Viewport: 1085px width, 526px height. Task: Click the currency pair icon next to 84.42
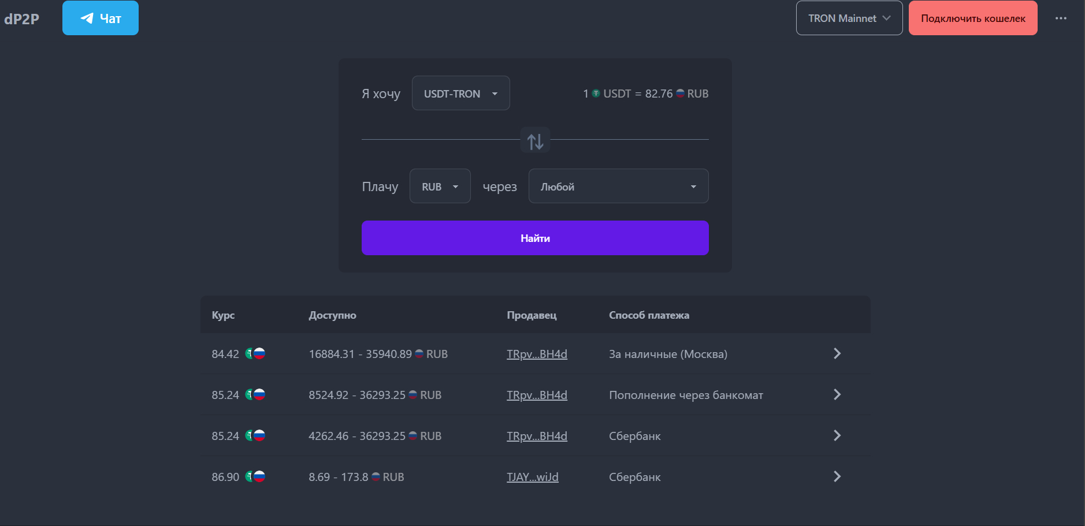click(x=255, y=353)
